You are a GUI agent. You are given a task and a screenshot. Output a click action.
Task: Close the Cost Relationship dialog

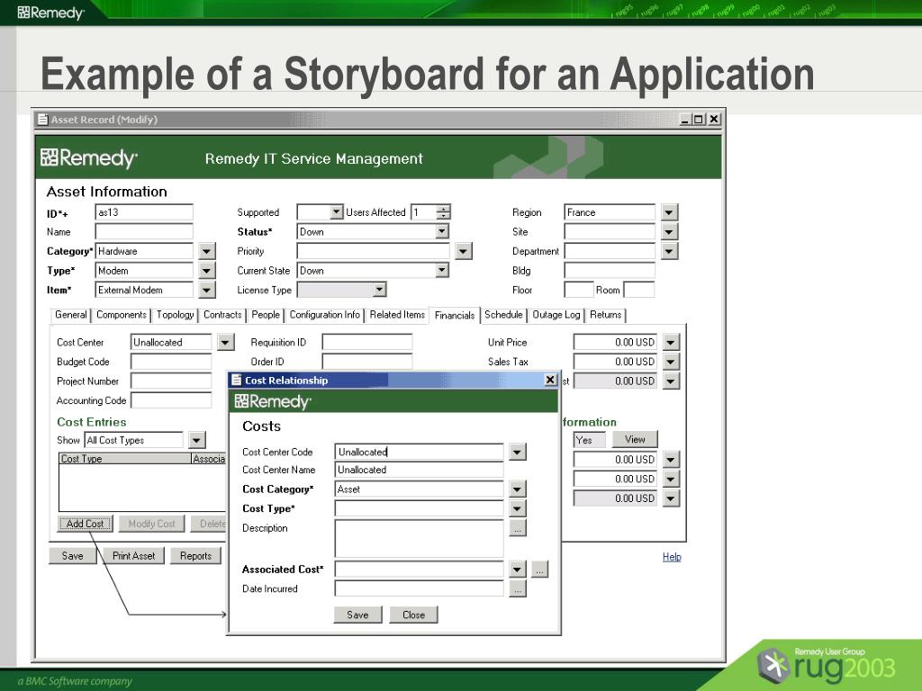[550, 381]
